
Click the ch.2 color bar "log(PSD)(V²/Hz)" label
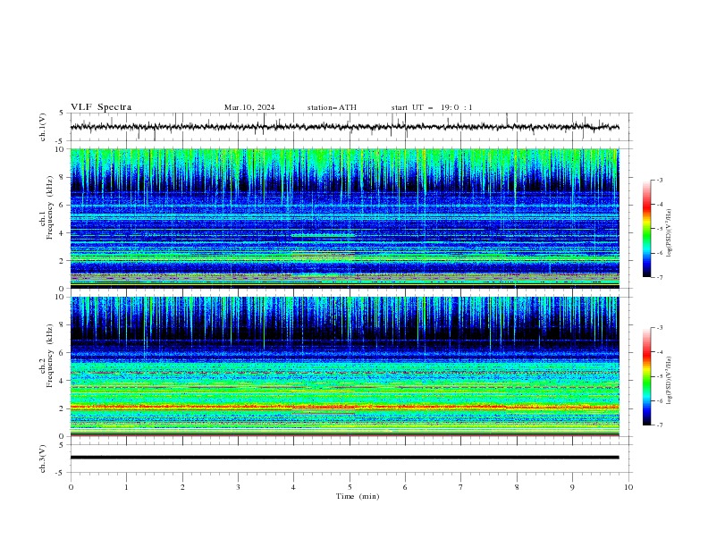point(669,381)
